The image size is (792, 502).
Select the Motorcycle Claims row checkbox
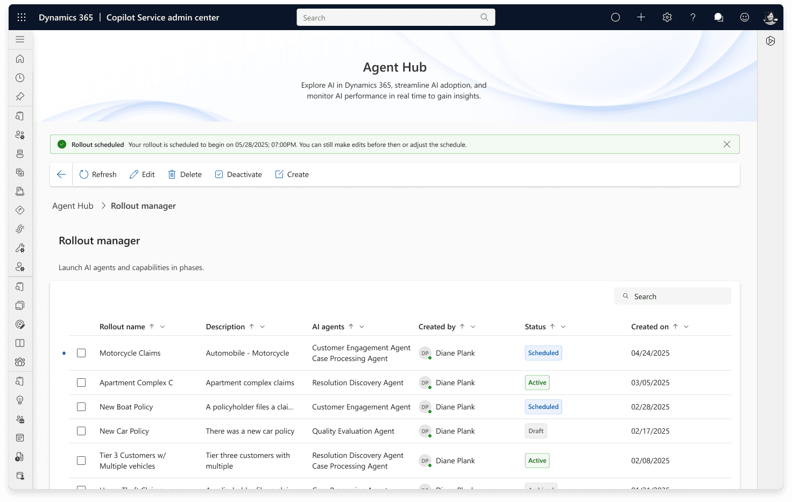point(81,353)
